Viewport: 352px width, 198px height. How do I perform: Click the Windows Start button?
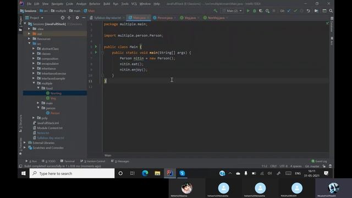23,173
